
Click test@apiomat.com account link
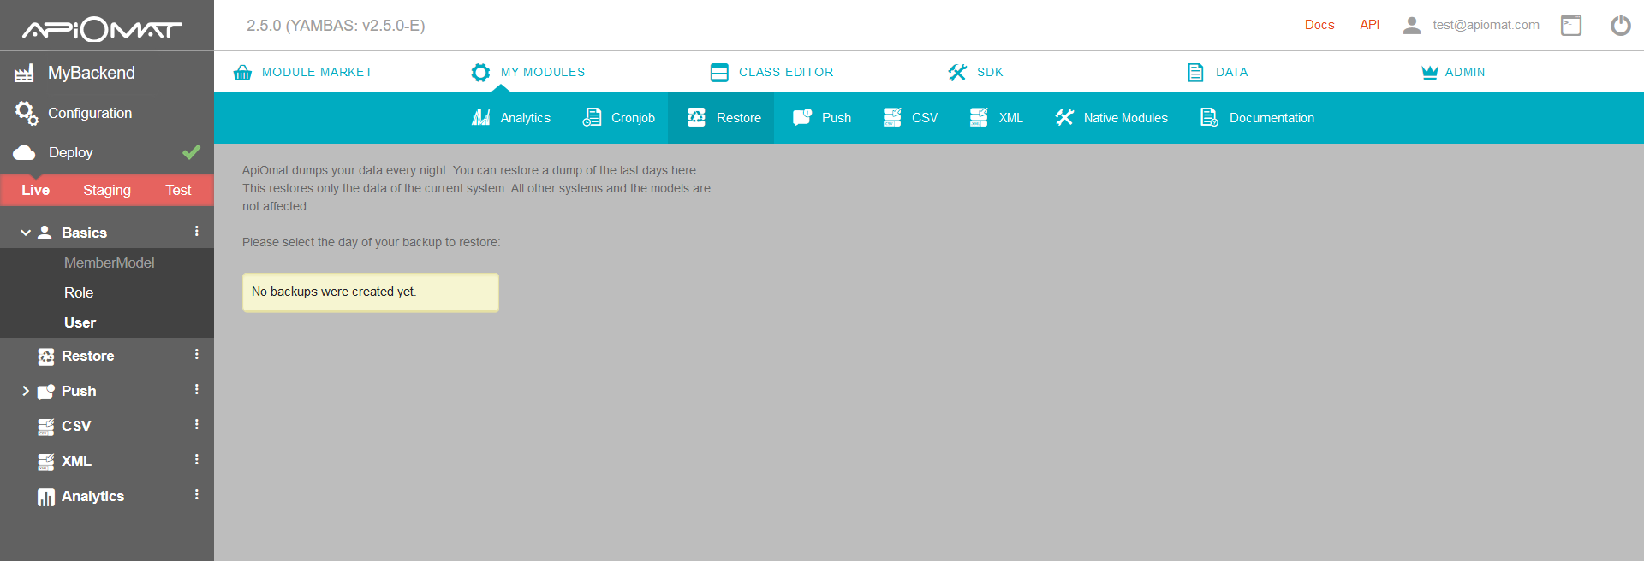coord(1486,25)
